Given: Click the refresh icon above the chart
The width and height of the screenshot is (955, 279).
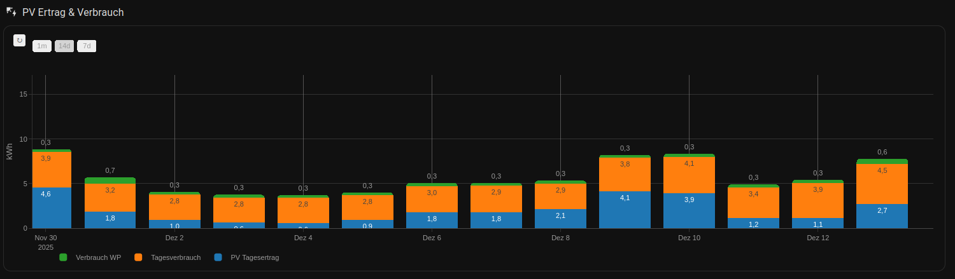Looking at the screenshot, I should (x=20, y=41).
